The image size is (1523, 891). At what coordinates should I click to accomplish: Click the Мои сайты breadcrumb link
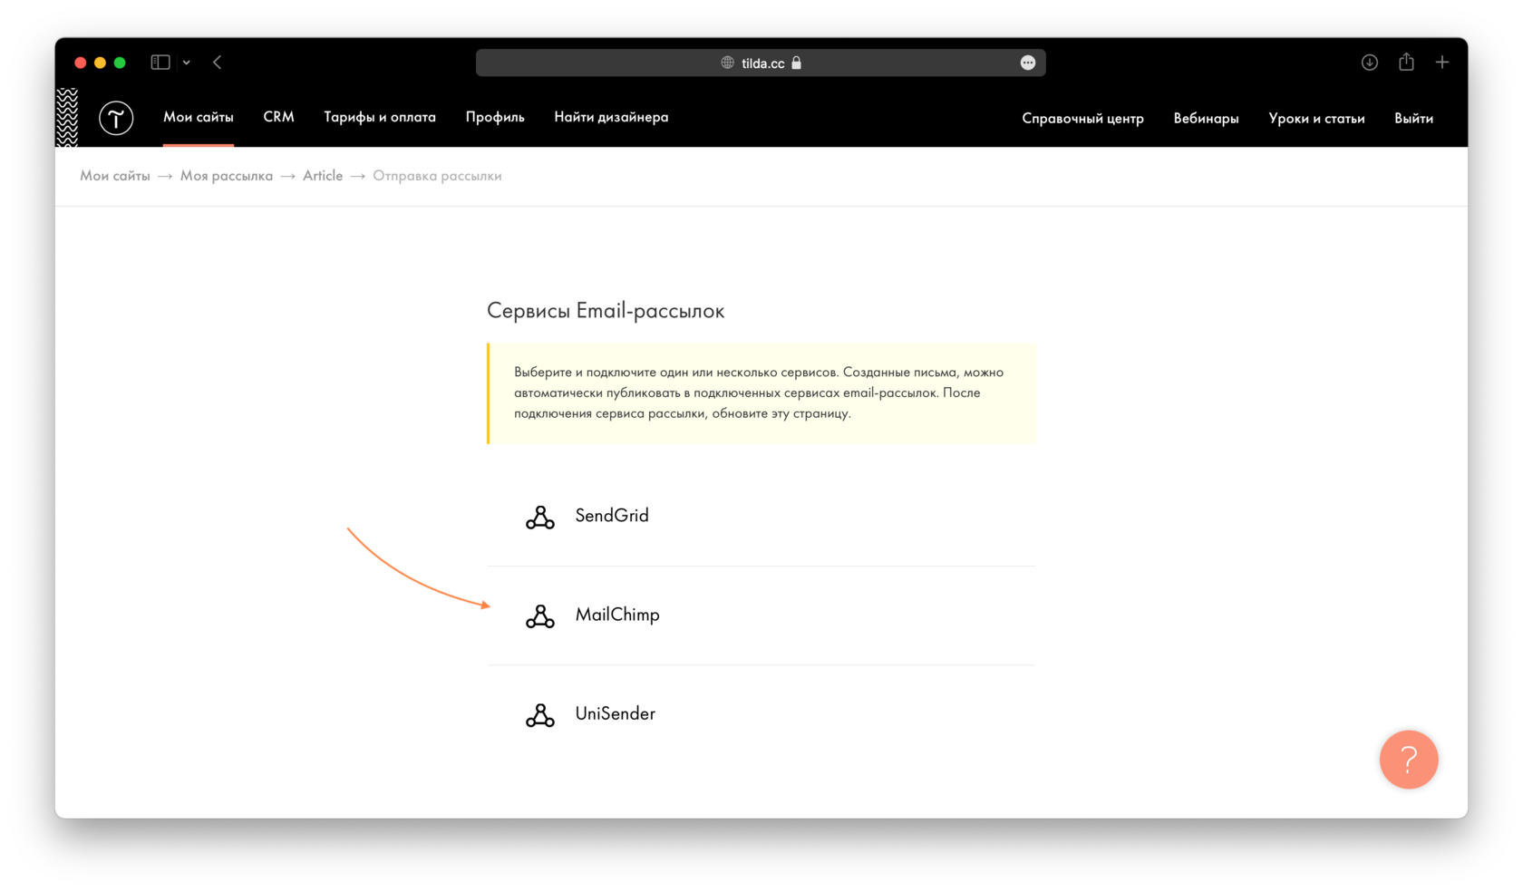[115, 176]
